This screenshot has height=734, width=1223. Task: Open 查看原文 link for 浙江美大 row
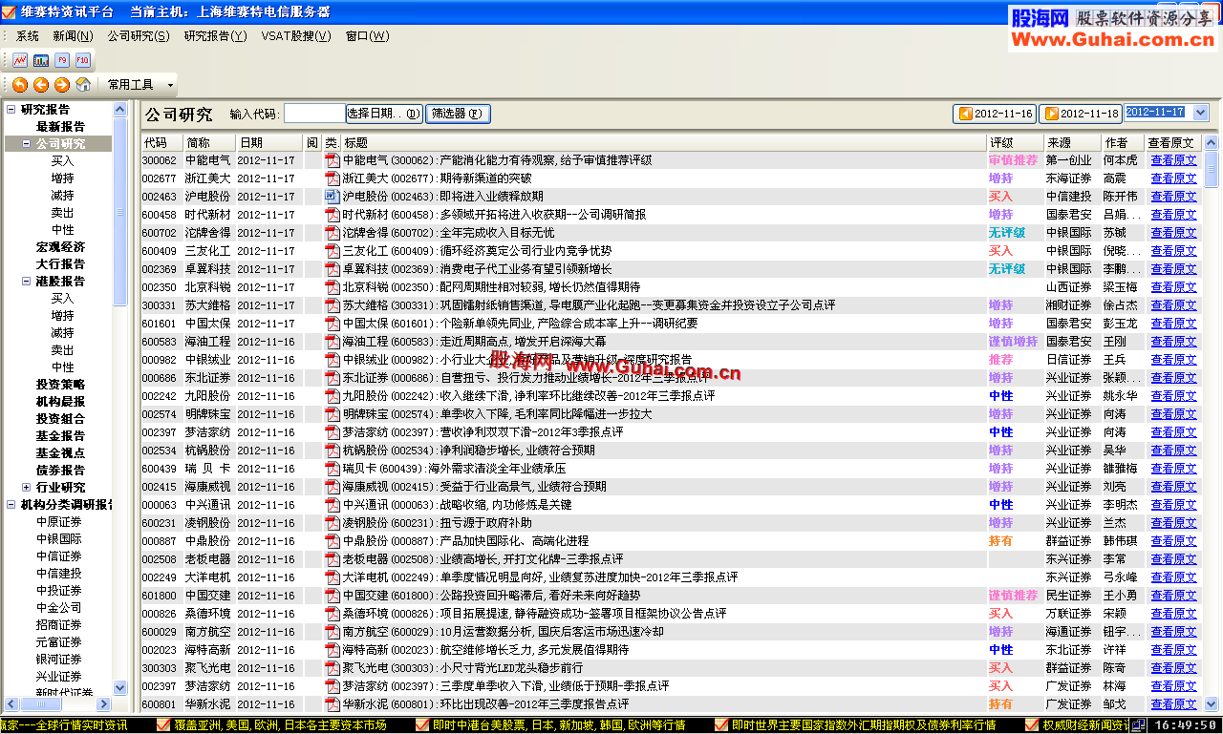coord(1173,178)
